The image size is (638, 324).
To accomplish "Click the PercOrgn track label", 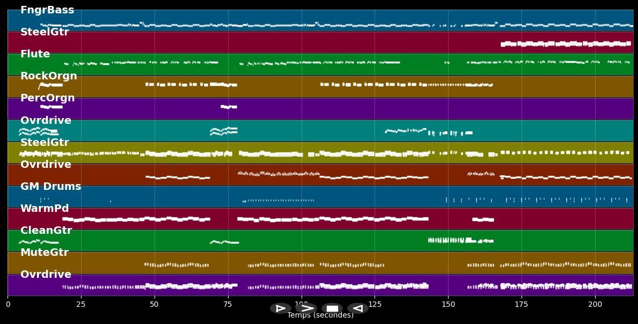I will pos(47,98).
